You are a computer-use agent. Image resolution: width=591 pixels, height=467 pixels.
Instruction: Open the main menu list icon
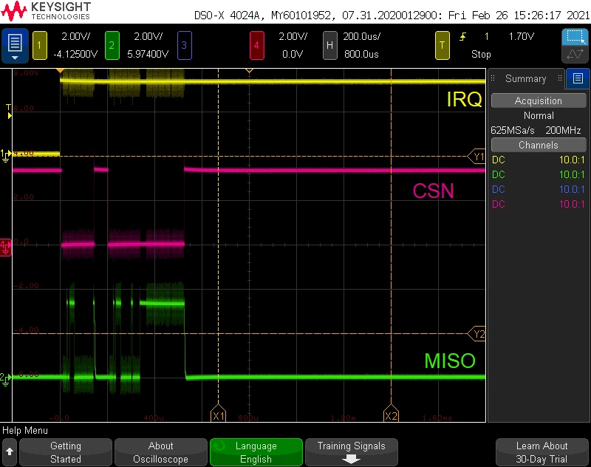[15, 45]
